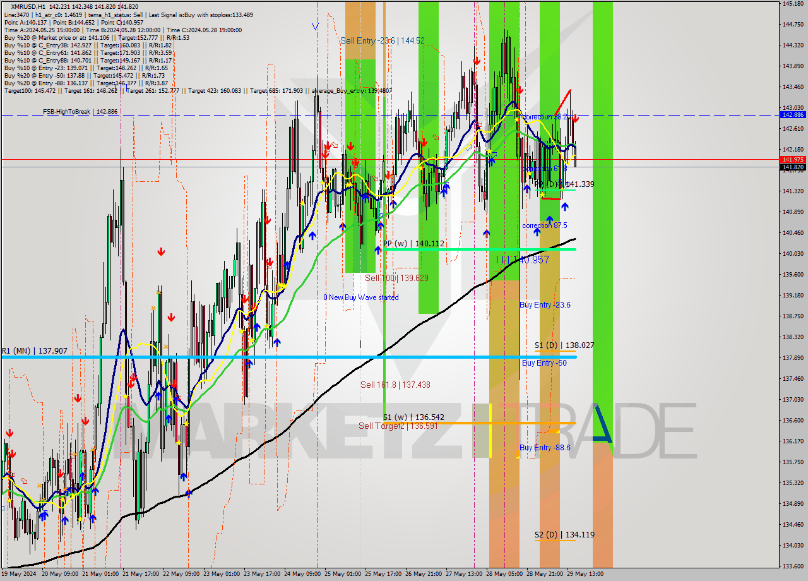Click the blue 142.886 price tag on axis

click(793, 115)
